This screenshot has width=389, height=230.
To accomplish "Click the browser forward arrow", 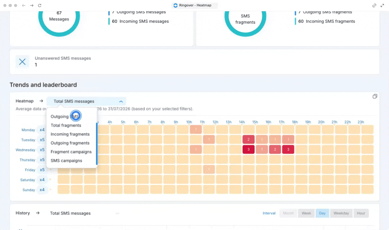I will pyautogui.click(x=32, y=5).
